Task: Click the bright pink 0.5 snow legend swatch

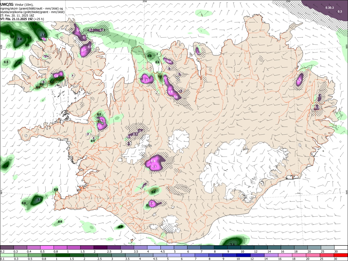Action: (47, 248)
